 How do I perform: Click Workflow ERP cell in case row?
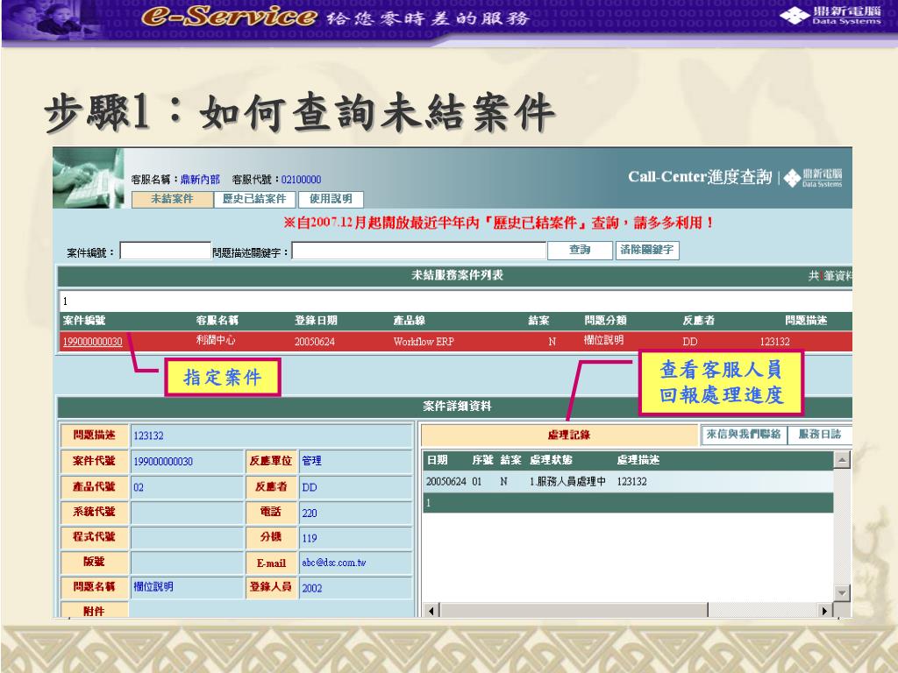pos(424,342)
